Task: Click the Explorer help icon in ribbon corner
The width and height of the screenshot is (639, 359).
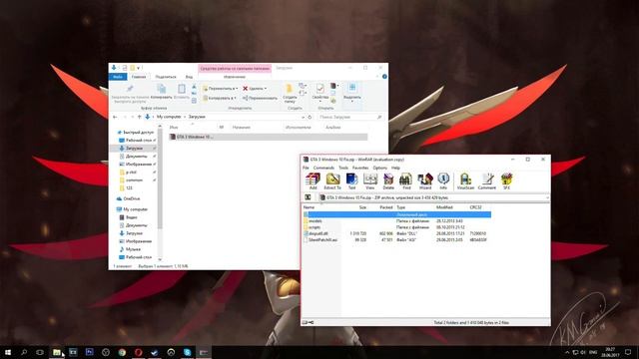Action: point(384,77)
